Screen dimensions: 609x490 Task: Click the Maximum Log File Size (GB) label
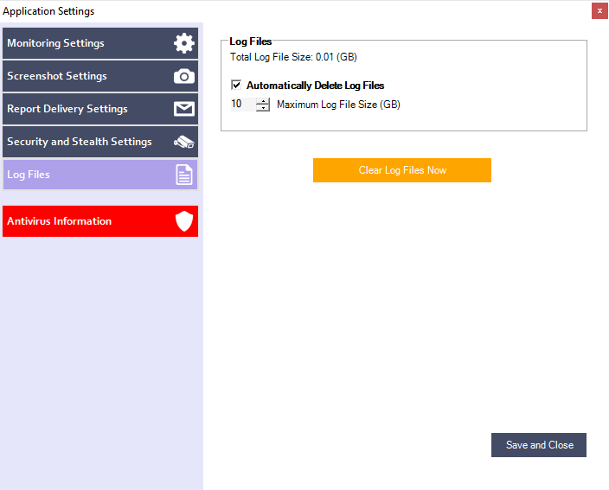[x=338, y=105]
